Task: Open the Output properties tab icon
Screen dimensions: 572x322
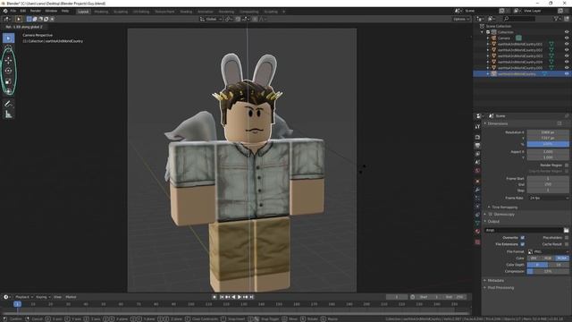Action: tap(477, 145)
